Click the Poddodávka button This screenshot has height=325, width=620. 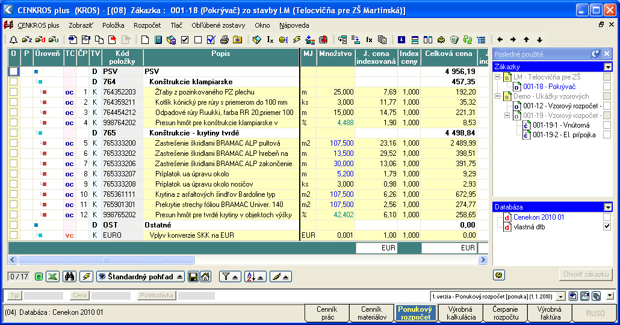click(x=157, y=296)
